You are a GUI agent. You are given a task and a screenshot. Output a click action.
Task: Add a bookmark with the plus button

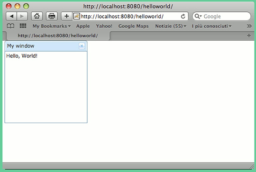pos(66,16)
